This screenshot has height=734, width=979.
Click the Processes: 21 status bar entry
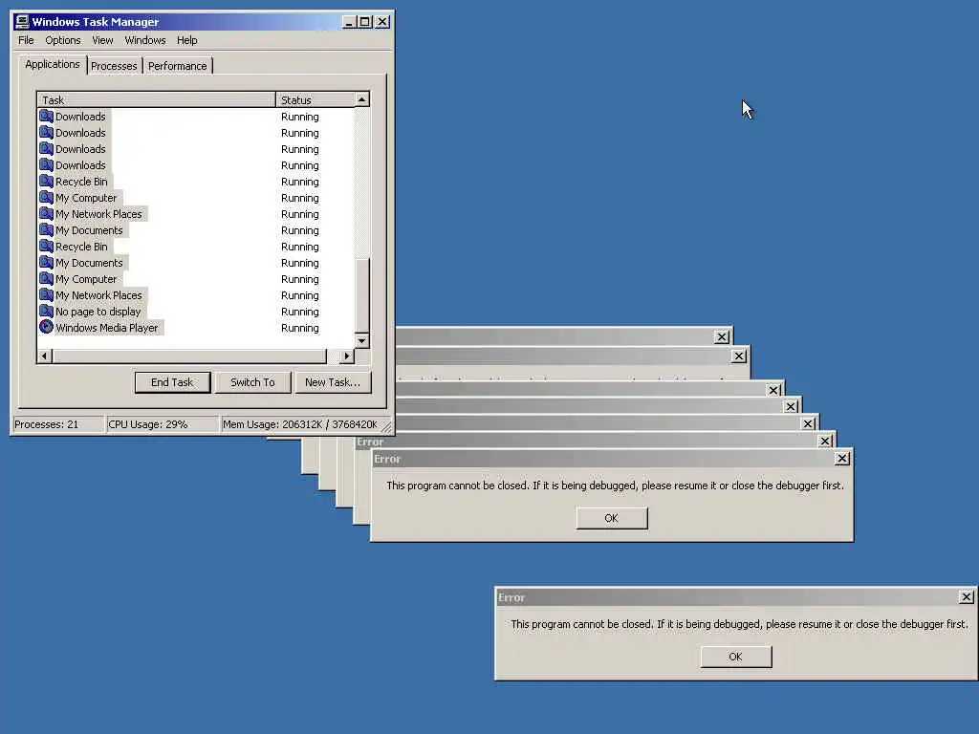point(58,424)
